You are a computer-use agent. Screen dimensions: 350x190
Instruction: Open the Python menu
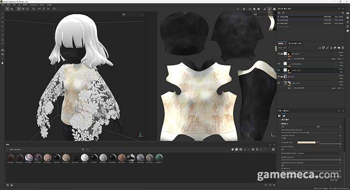[42, 5]
